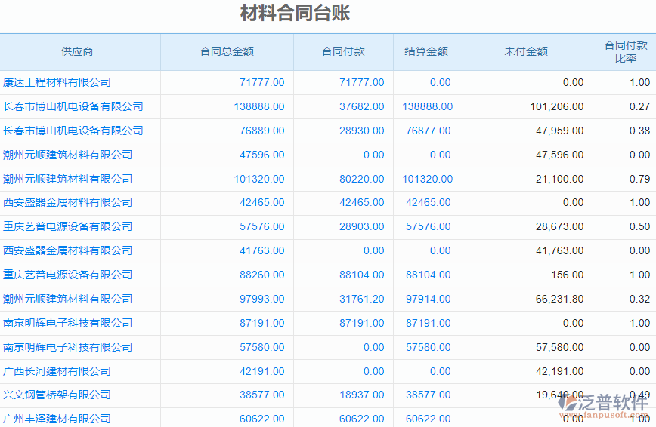Image resolution: width=656 pixels, height=427 pixels.
Task: Click payment ratio 0.79
Action: tap(639, 180)
